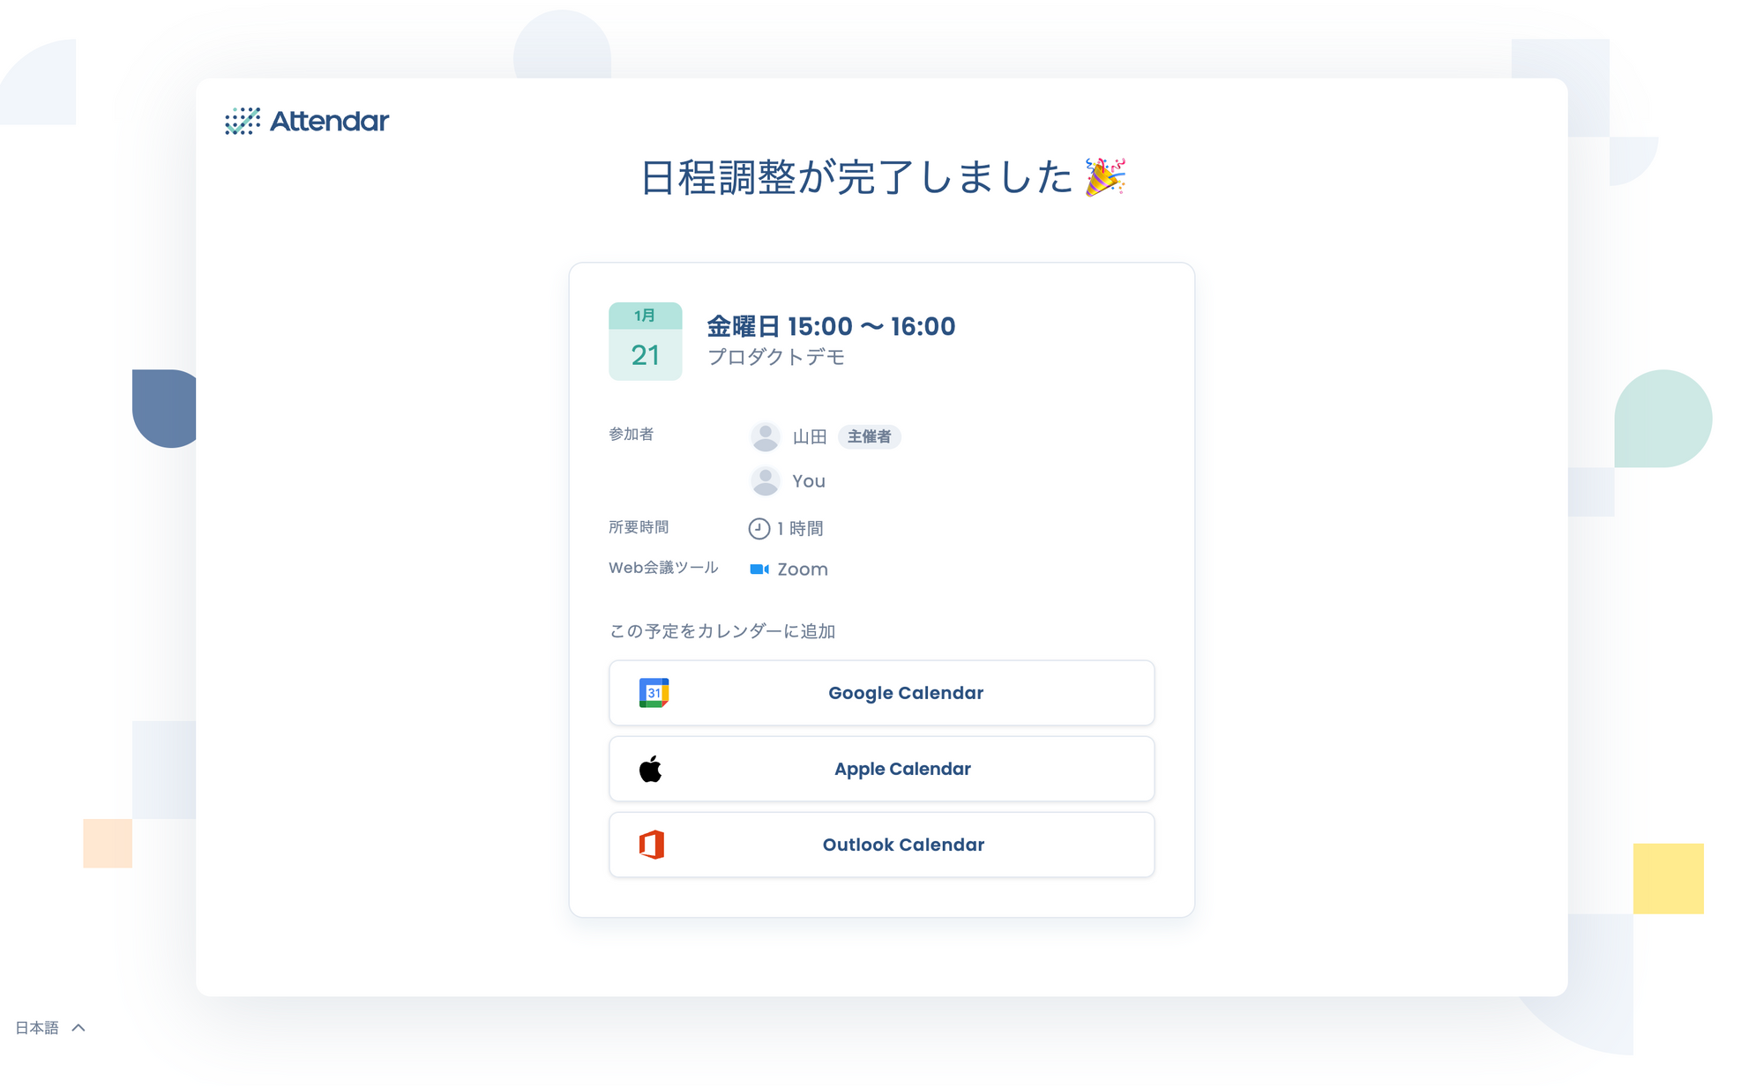Screen dimensions: 1764x1087
Task: Click the Web会議ツール label
Action: pyautogui.click(x=663, y=568)
